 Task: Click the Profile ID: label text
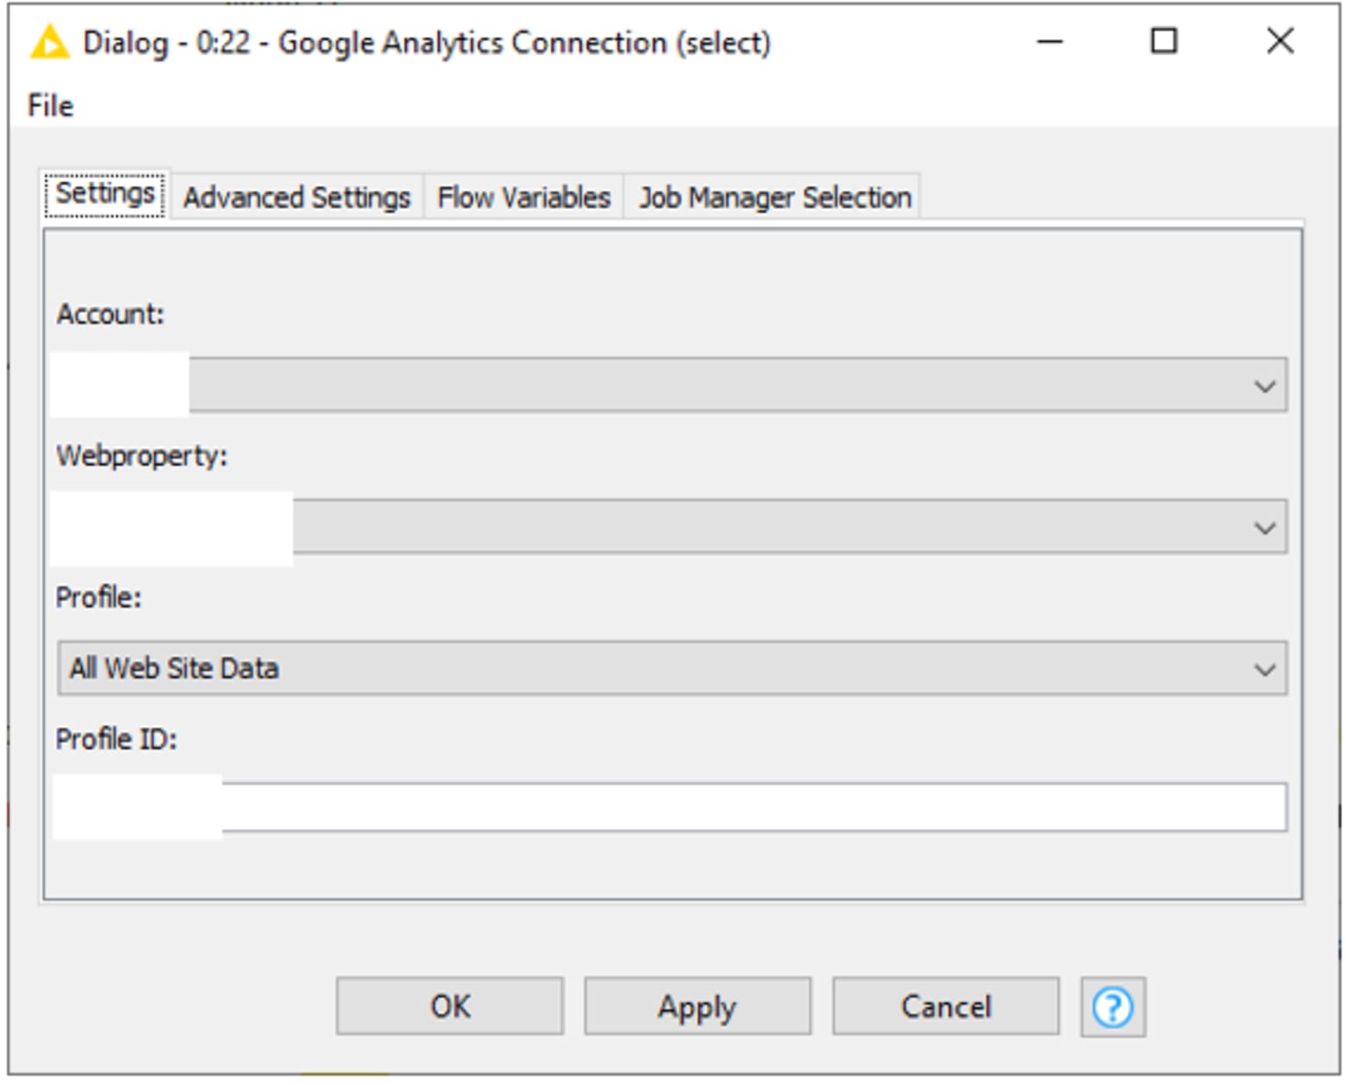click(117, 740)
